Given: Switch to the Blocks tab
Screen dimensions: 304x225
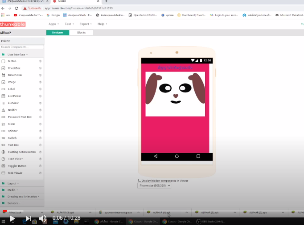Looking at the screenshot, I should click(81, 32).
